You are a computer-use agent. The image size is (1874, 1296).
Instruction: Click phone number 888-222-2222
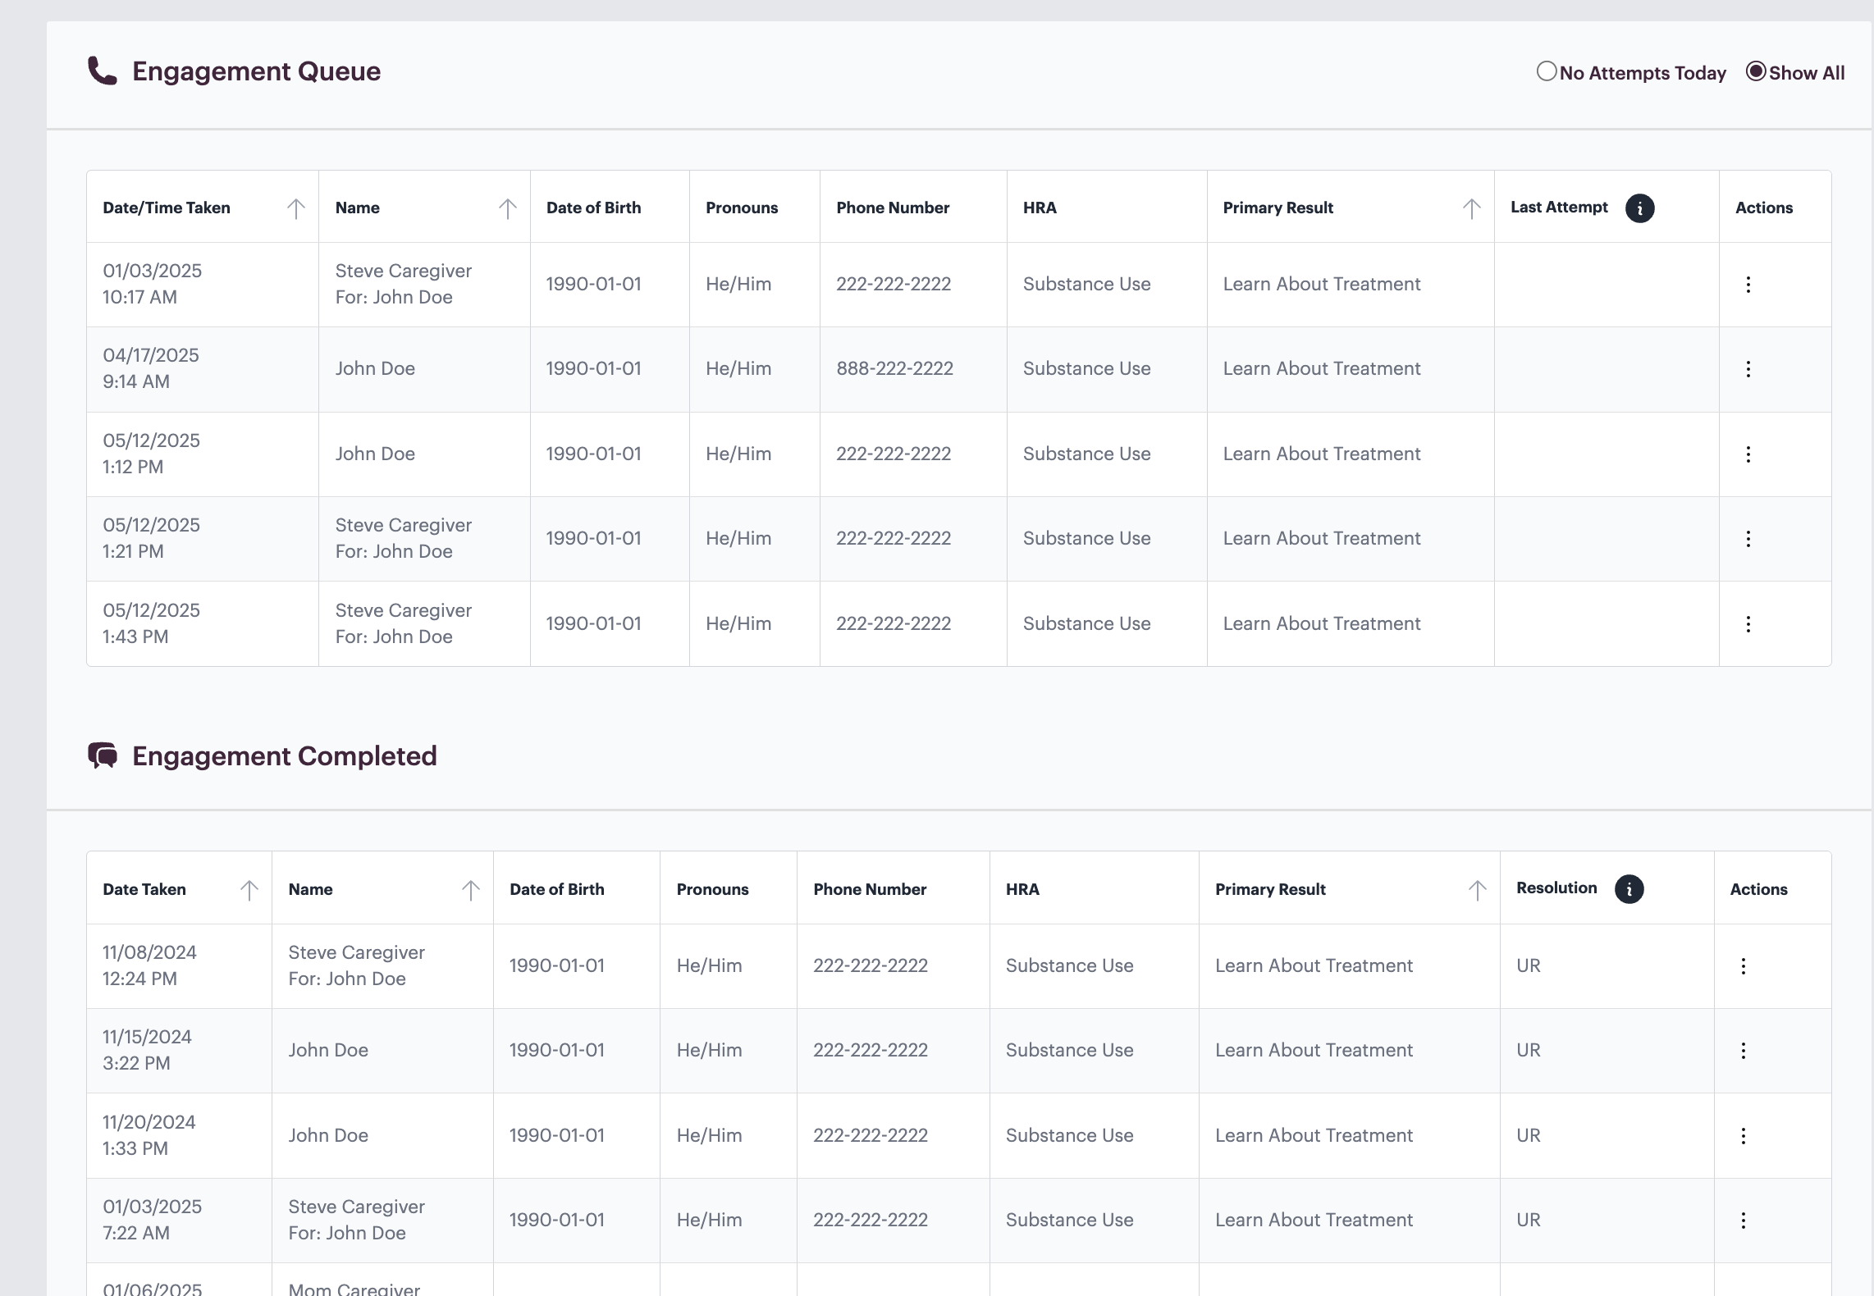click(x=894, y=369)
